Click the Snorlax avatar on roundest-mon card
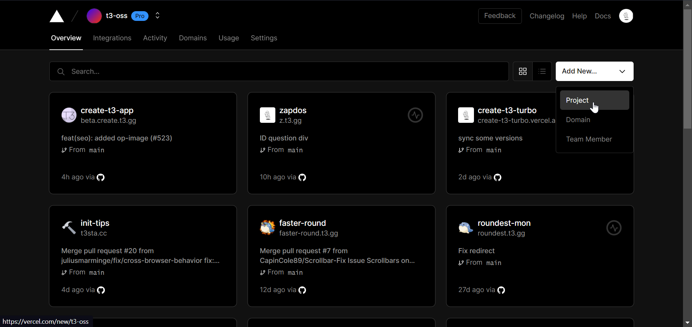The width and height of the screenshot is (692, 327). [x=465, y=228]
